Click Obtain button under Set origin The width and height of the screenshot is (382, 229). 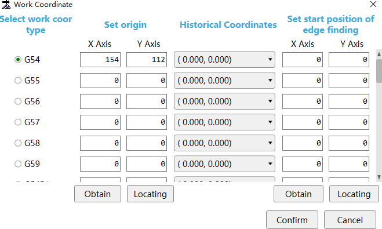98,194
